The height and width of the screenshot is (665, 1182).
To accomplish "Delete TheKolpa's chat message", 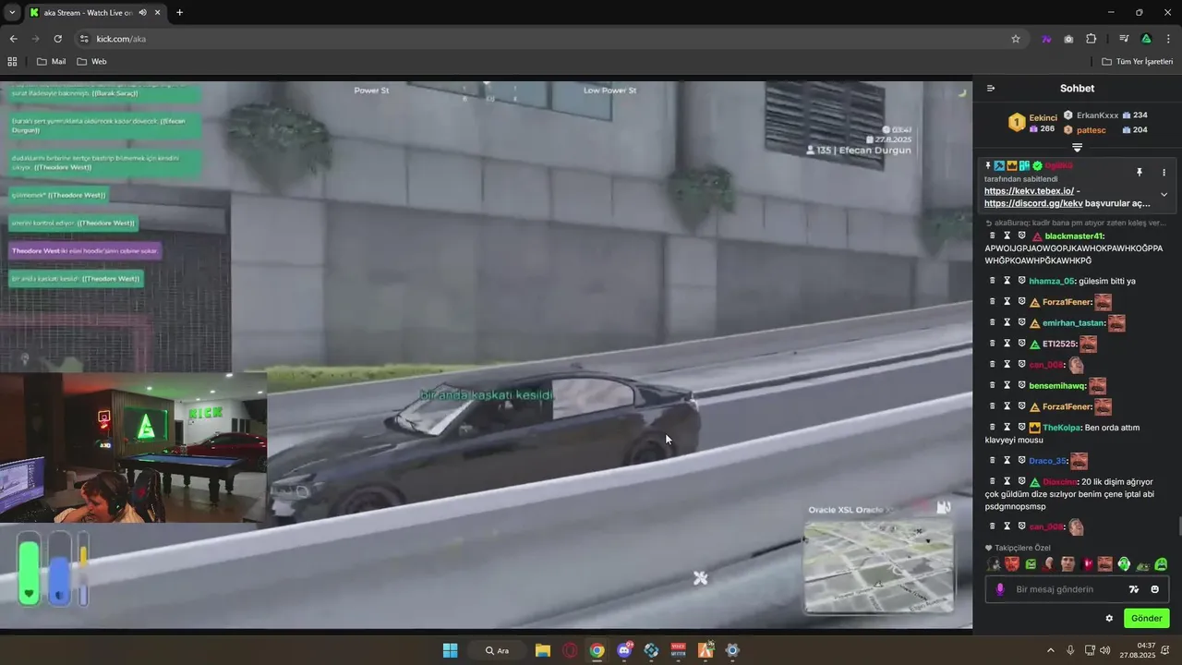I will tap(993, 428).
